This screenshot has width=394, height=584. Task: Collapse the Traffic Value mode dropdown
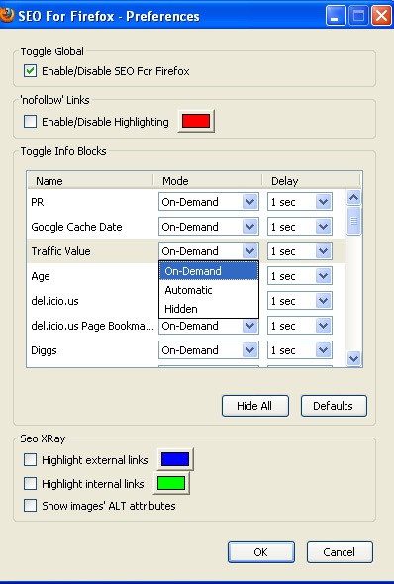pos(209,251)
